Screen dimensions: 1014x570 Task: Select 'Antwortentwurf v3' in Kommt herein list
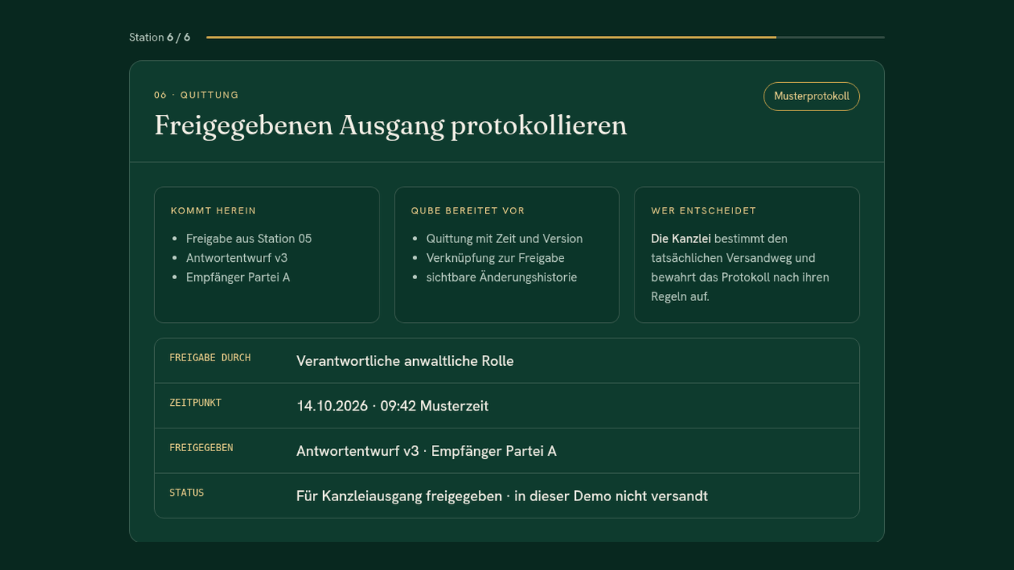pos(237,258)
